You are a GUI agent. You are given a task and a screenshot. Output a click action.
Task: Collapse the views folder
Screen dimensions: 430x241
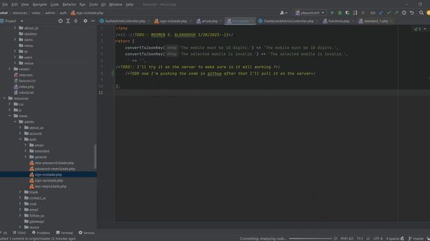click(x=9, y=116)
